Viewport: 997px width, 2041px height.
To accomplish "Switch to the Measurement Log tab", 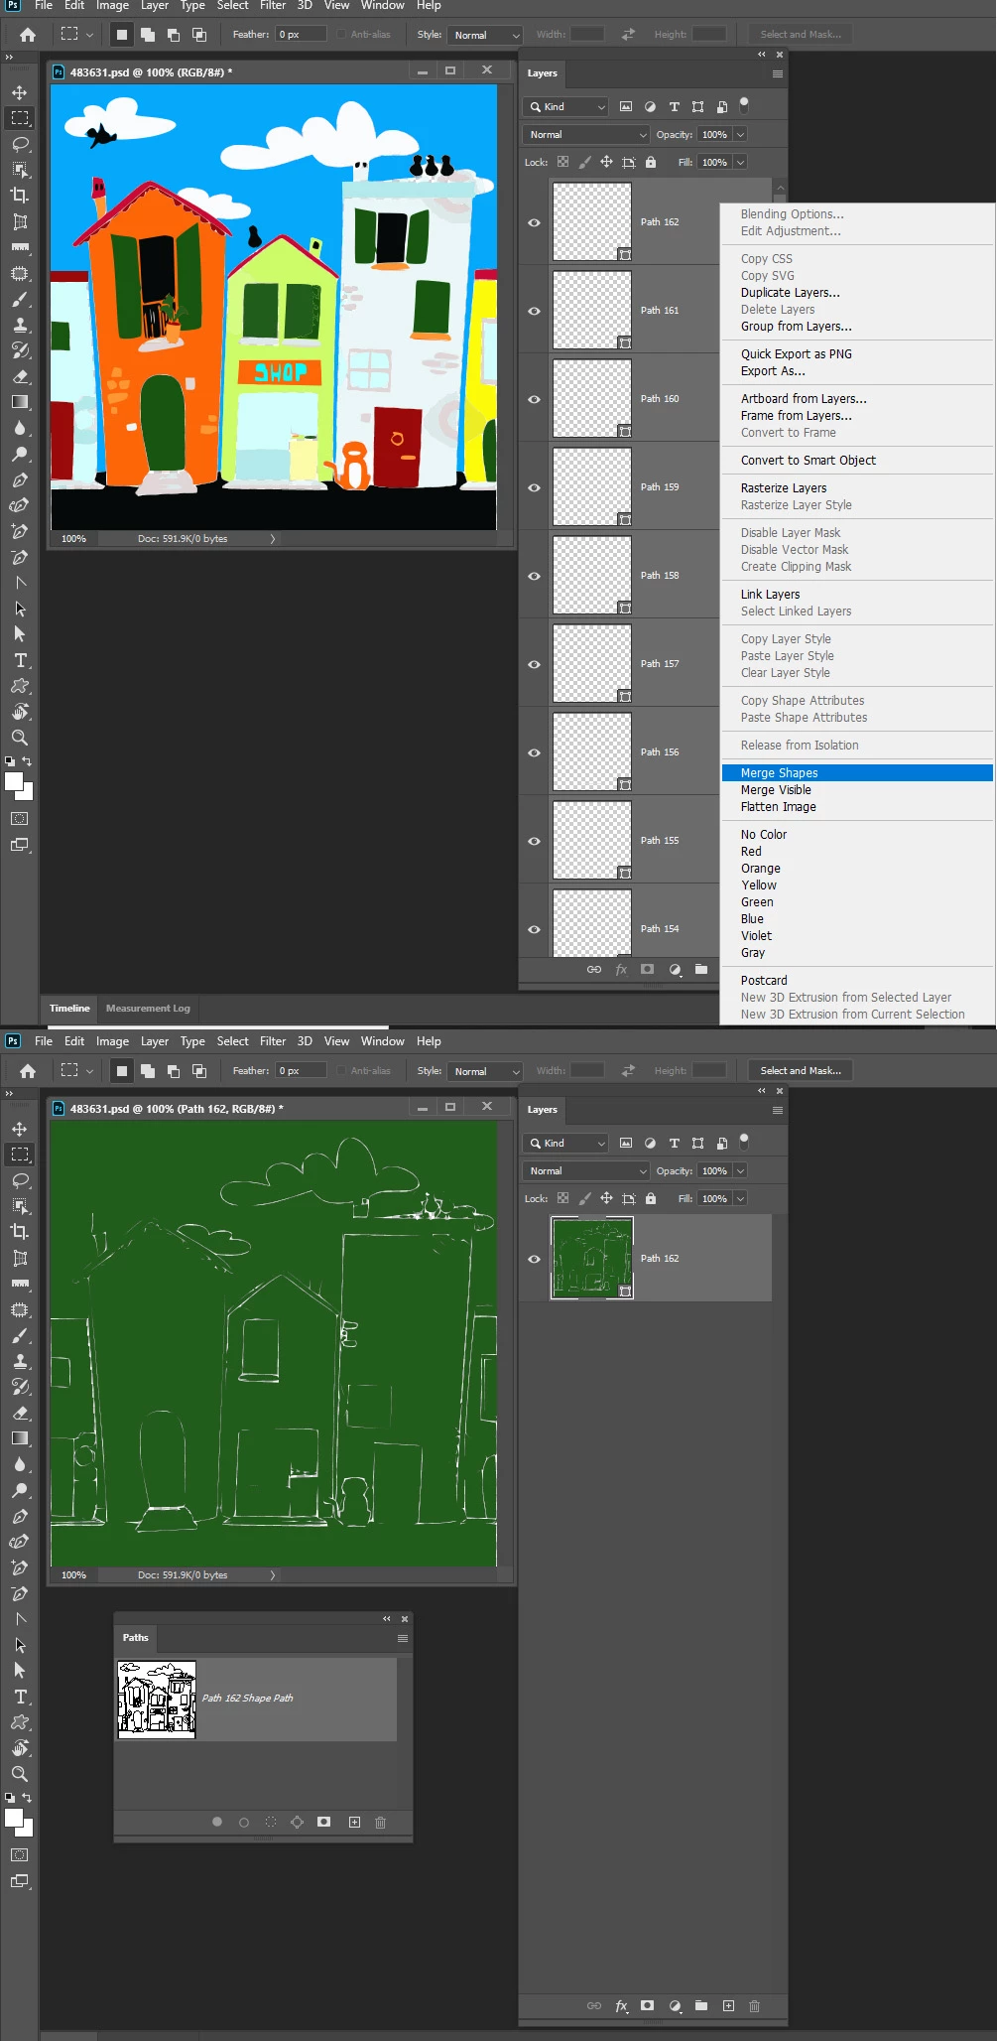I will 148,1008.
